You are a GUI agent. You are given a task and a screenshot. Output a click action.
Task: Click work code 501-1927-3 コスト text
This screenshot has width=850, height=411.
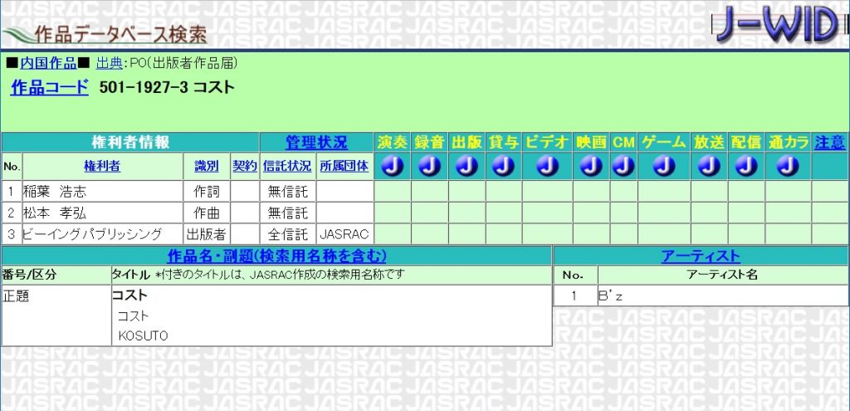(x=167, y=87)
